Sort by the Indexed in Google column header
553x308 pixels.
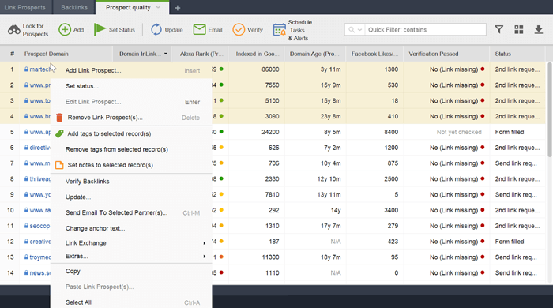(x=257, y=54)
